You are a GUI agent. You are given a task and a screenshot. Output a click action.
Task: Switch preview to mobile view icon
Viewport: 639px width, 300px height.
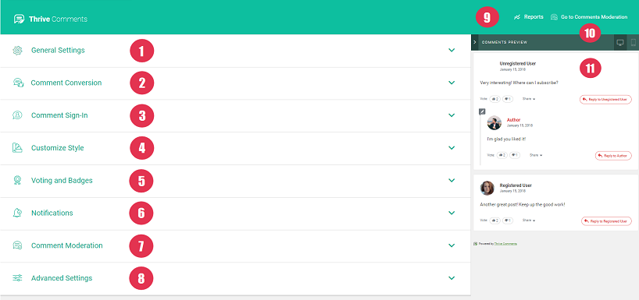coord(634,42)
